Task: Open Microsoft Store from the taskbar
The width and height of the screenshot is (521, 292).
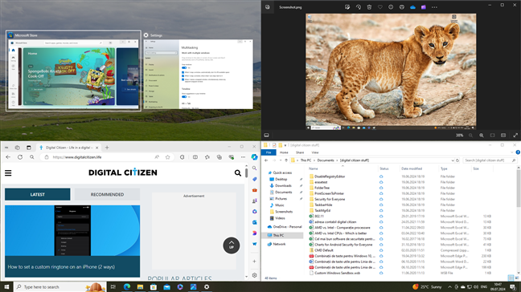Action: click(x=154, y=286)
